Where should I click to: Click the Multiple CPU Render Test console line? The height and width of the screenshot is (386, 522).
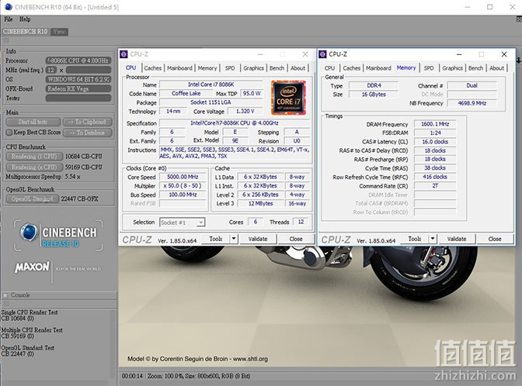pyautogui.click(x=32, y=330)
